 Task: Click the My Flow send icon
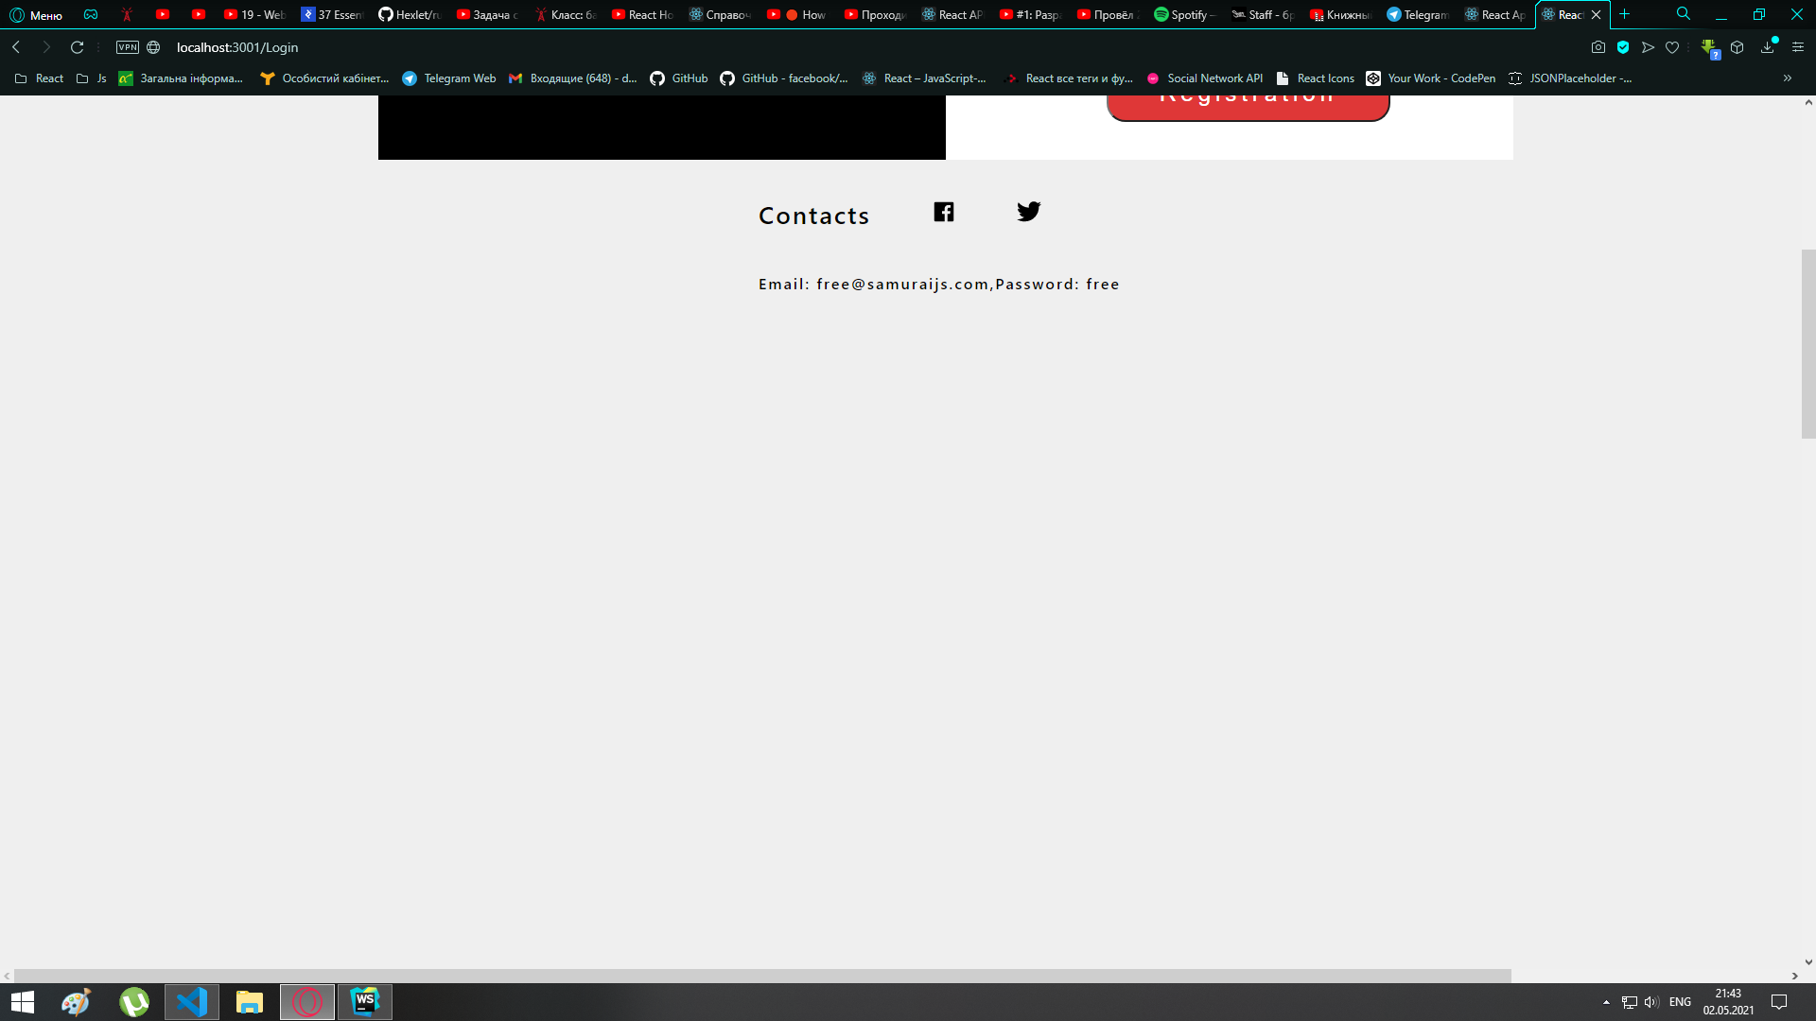click(1648, 47)
